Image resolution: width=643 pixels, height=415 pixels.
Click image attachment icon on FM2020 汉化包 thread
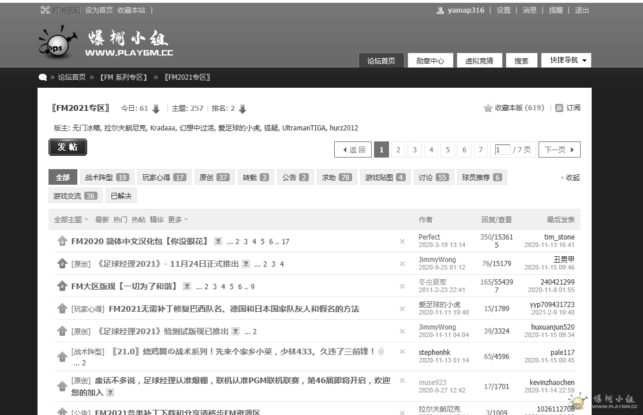218,241
